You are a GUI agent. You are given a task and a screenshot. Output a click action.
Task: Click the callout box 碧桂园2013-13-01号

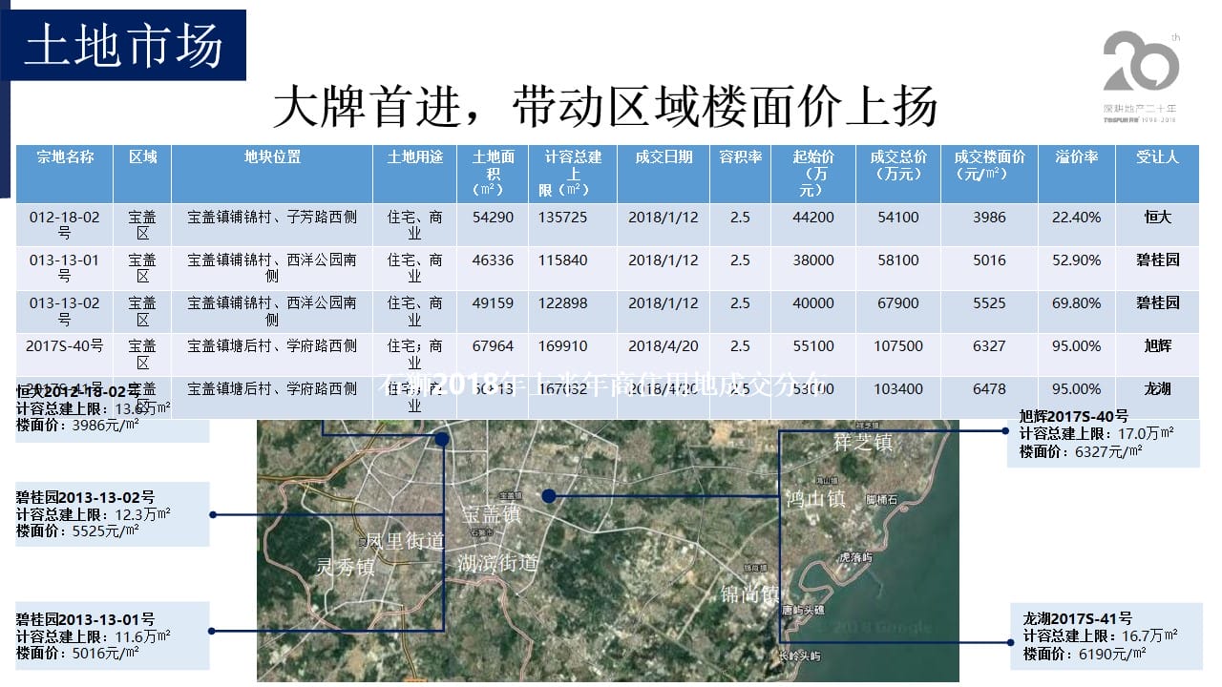(x=113, y=635)
